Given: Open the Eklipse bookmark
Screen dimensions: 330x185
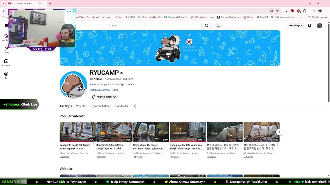Looking at the screenshot, I should pos(248,17).
